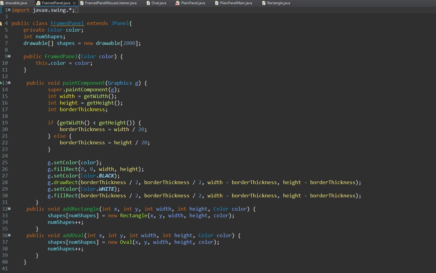
Task: Click JPanel in the class declaration
Action: coord(120,23)
